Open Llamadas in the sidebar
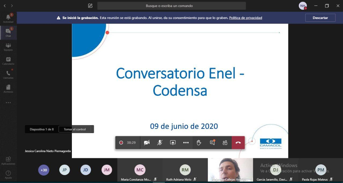343x183 pixels. point(8,75)
